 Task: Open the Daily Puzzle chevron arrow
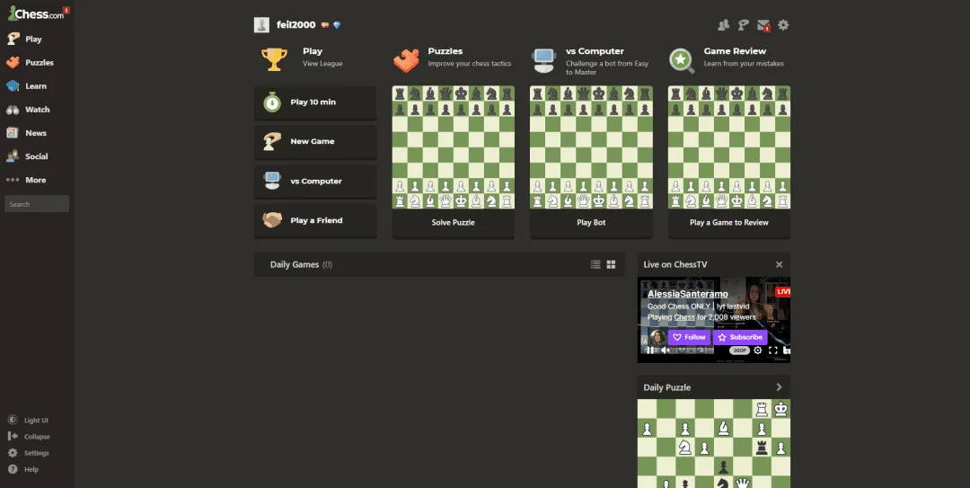pos(779,387)
